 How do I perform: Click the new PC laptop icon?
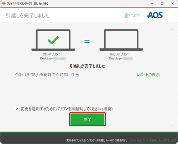click(121, 40)
